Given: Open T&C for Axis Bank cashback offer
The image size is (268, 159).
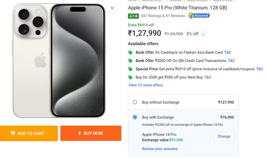Looking at the screenshot, I should pyautogui.click(x=228, y=53).
